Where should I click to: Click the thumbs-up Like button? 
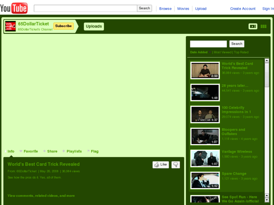(x=161, y=164)
